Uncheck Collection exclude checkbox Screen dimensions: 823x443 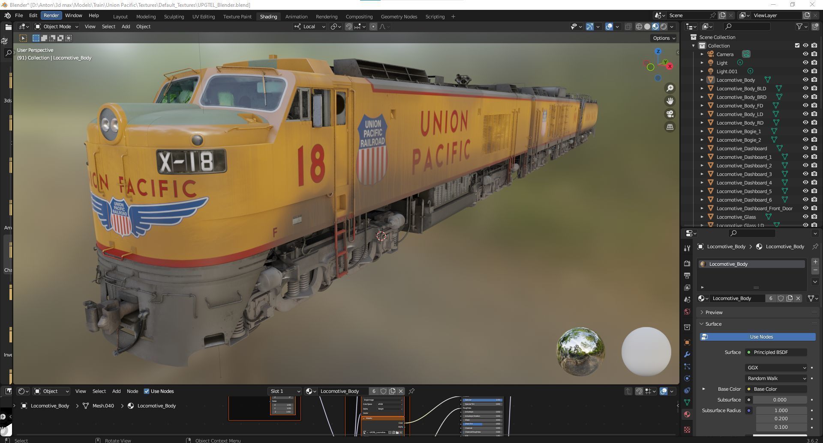point(797,46)
